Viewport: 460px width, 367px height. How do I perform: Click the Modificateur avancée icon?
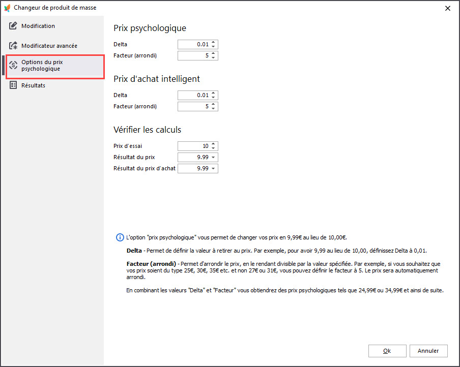pyautogui.click(x=13, y=46)
